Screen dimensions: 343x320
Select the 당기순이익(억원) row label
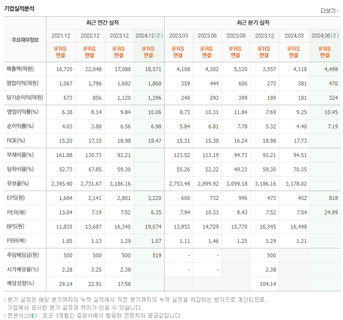pos(25,97)
